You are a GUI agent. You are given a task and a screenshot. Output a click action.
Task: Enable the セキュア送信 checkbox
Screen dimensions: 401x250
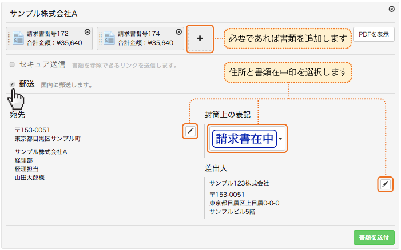pyautogui.click(x=13, y=65)
